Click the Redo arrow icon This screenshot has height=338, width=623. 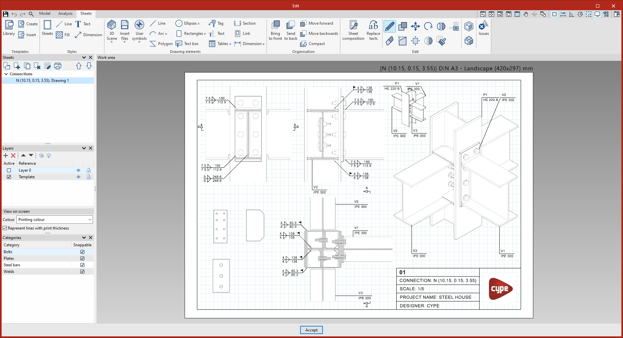coord(23,14)
